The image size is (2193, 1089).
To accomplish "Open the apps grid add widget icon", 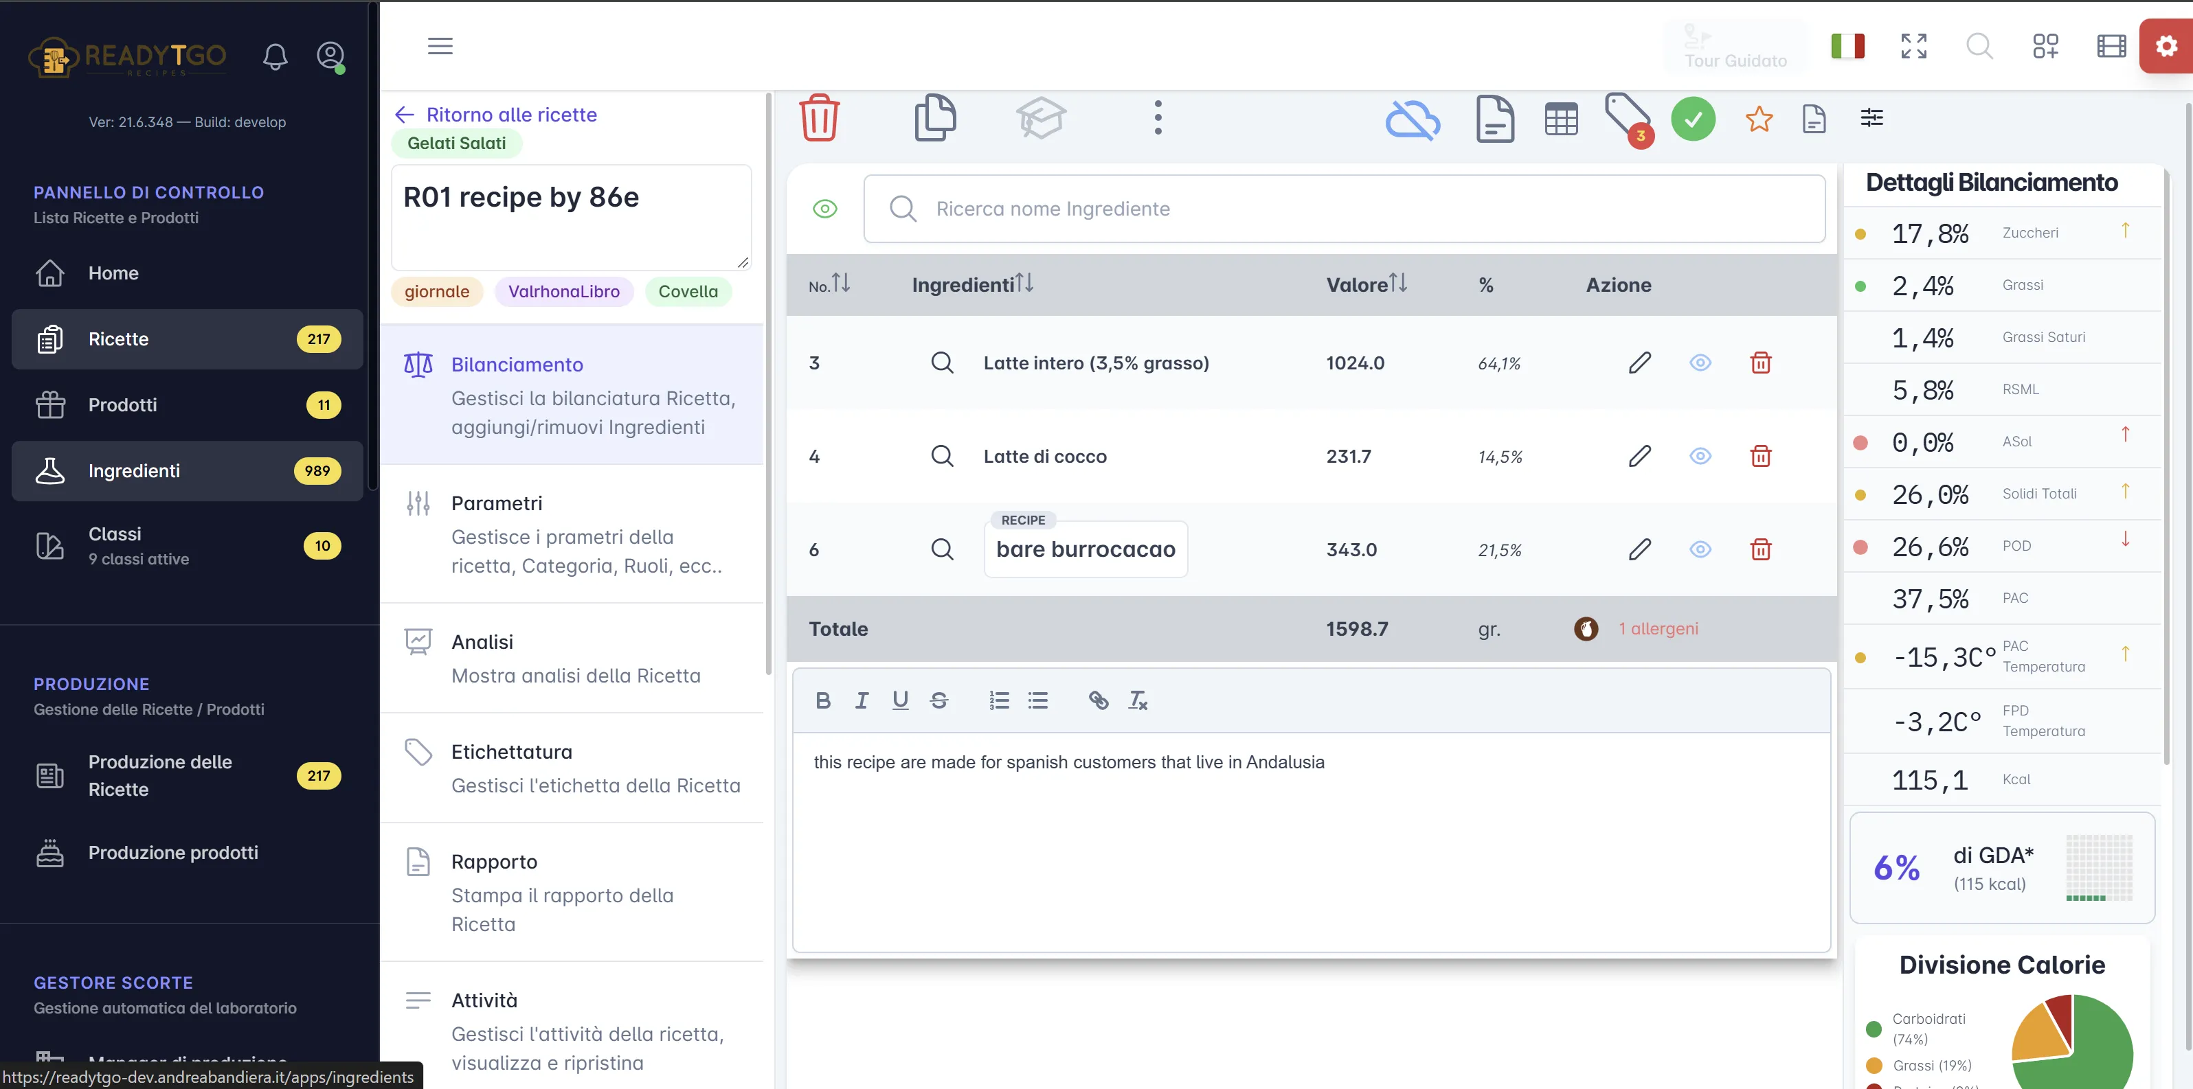I will click(x=2045, y=46).
